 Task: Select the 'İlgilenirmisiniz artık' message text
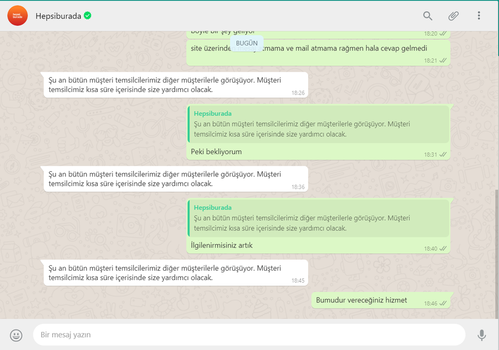(221, 245)
